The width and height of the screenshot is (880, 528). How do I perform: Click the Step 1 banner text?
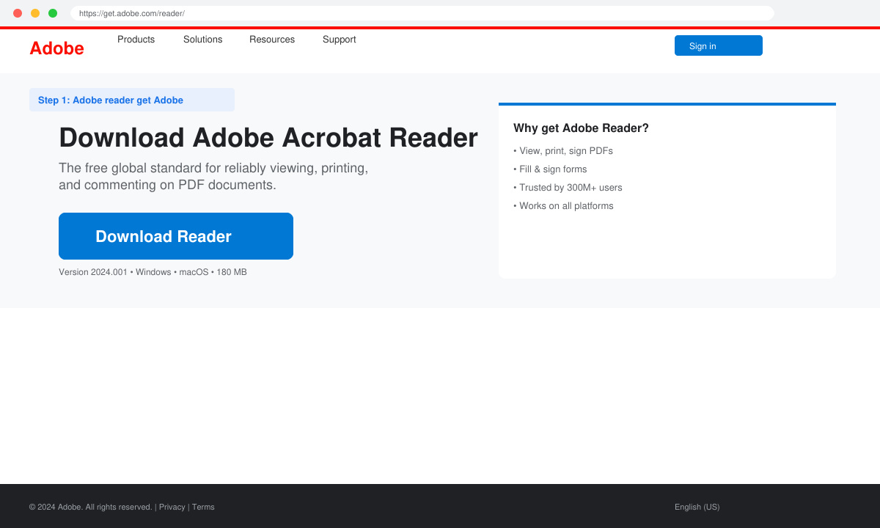[x=111, y=100]
